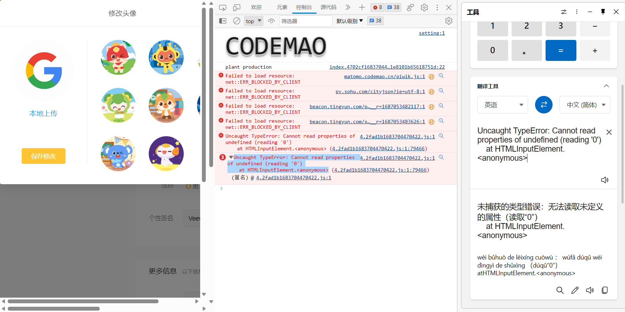625x312 pixels.
Task: Click 本地上传 to upload an avatar
Action: coord(43,113)
